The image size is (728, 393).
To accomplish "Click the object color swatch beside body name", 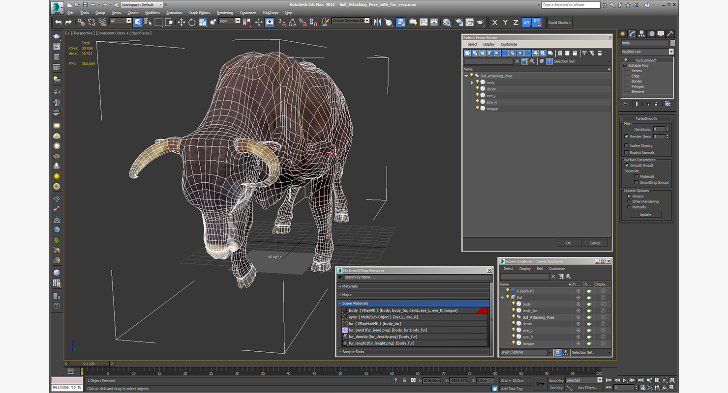I will point(672,43).
